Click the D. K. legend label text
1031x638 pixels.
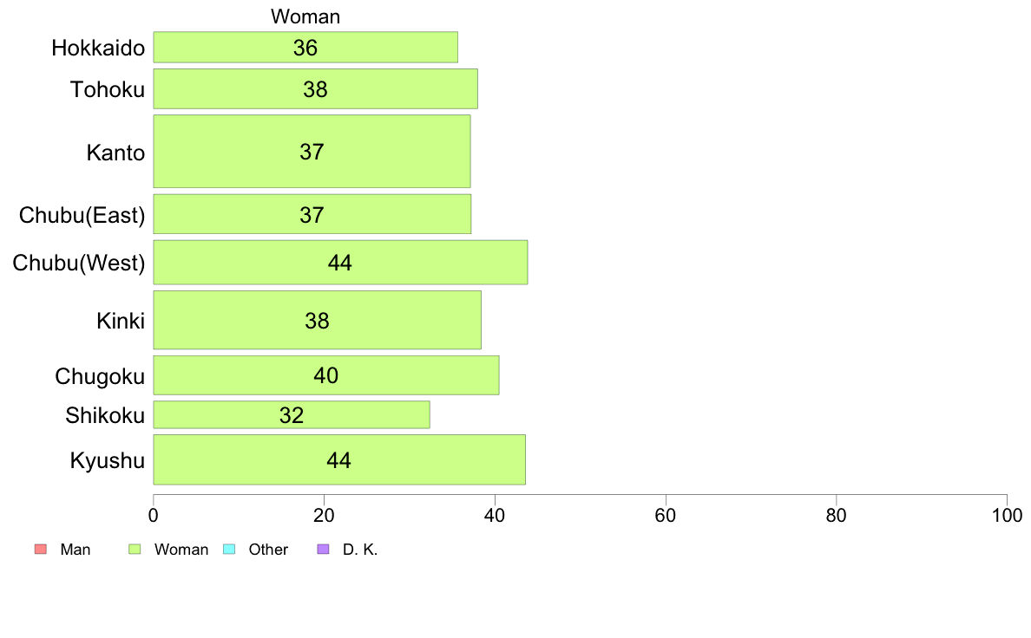pos(360,550)
